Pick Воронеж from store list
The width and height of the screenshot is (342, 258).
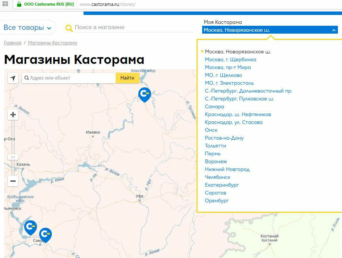coord(216,162)
